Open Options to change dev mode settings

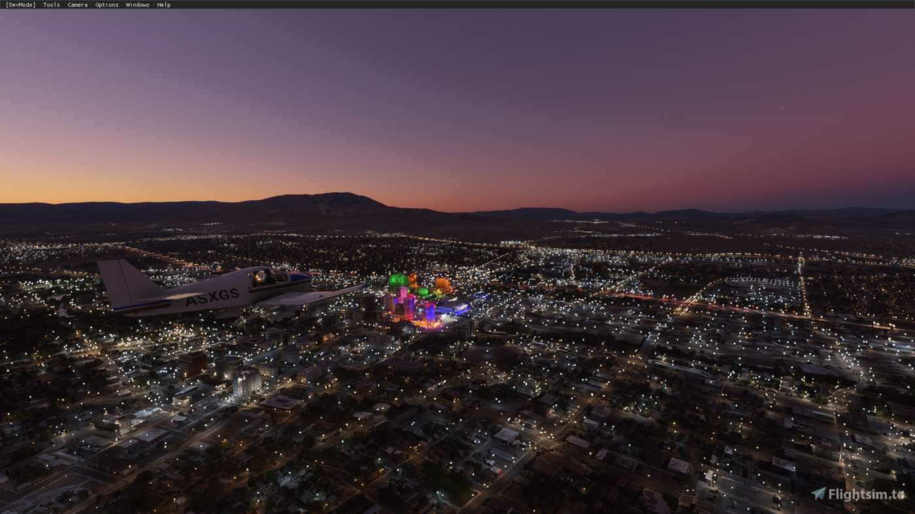(x=106, y=4)
